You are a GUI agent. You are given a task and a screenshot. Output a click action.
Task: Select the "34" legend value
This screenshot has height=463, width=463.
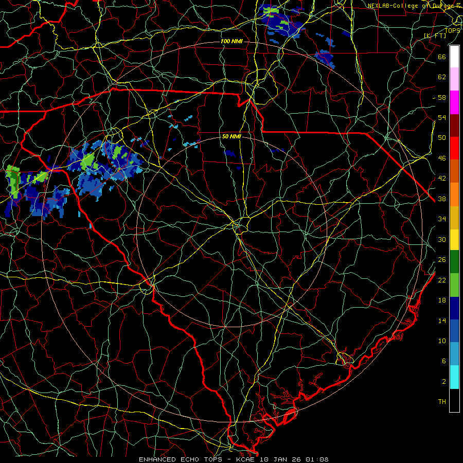point(442,219)
